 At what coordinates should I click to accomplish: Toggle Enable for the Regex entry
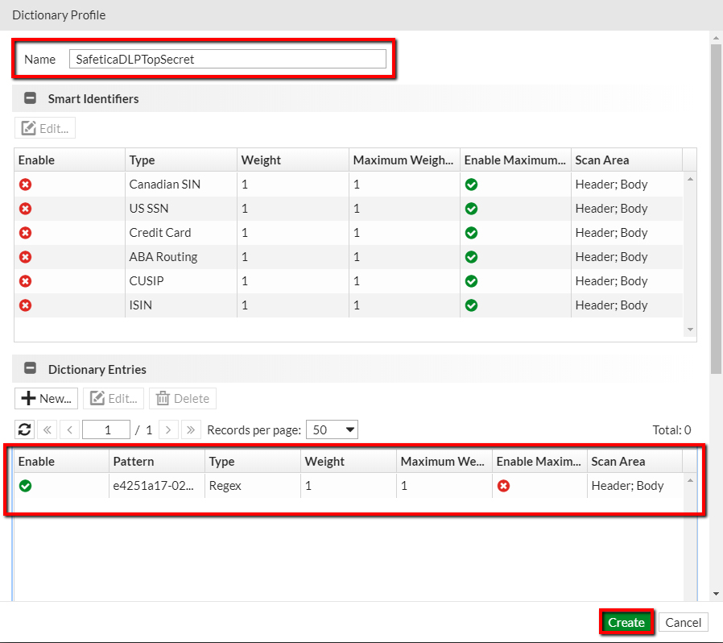click(x=25, y=486)
